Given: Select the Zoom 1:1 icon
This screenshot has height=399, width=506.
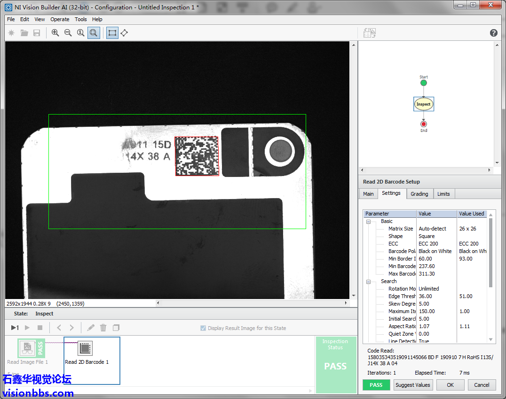Looking at the screenshot, I should (x=81, y=33).
